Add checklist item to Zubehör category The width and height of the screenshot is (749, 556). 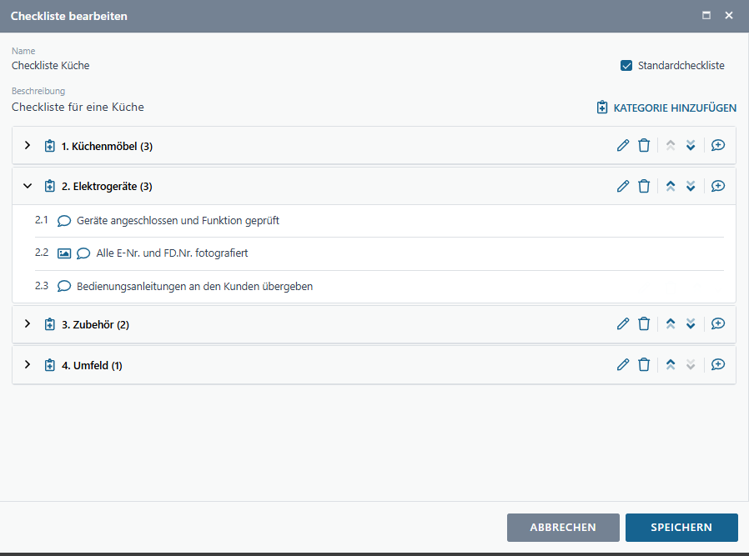tap(718, 324)
